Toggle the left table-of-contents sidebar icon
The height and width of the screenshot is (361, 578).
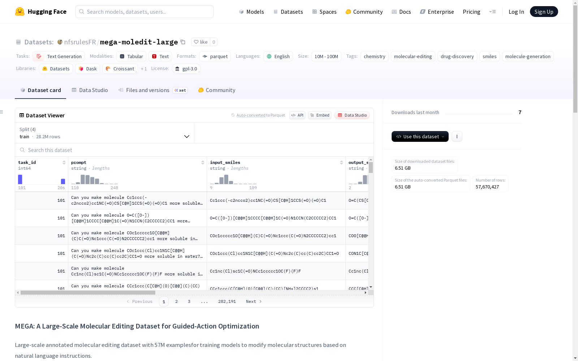pyautogui.click(x=2, y=112)
